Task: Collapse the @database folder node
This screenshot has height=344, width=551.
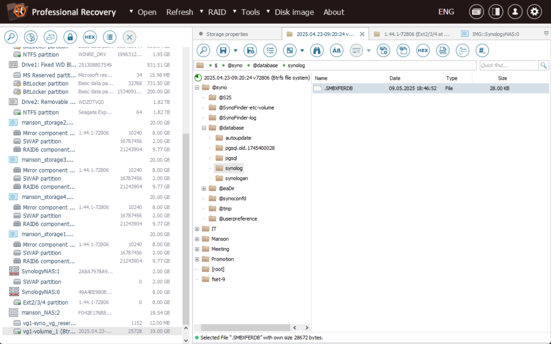Action: [x=204, y=128]
